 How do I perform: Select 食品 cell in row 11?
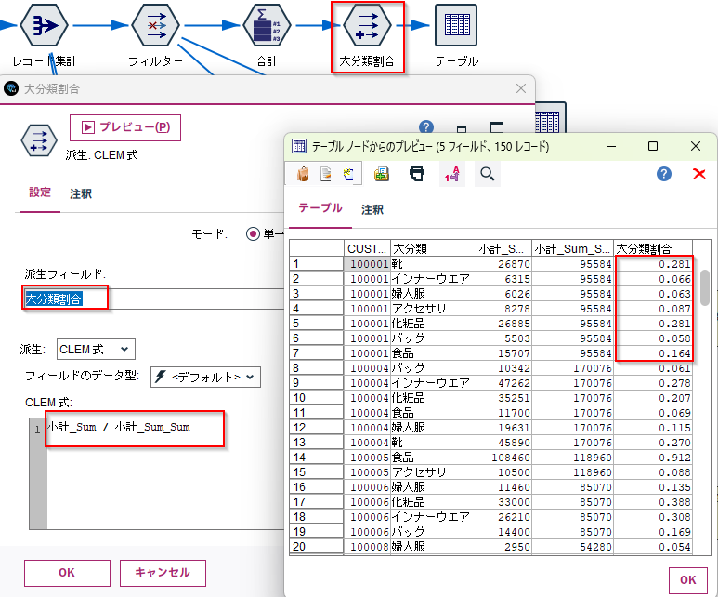point(433,413)
